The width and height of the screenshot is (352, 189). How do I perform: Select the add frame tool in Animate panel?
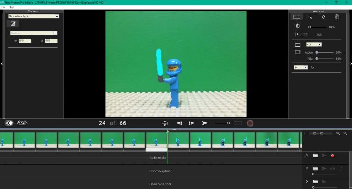tap(297, 17)
